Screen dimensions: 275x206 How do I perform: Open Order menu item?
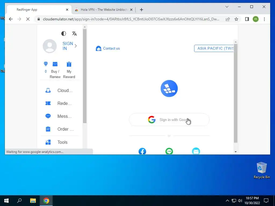(x=60, y=129)
